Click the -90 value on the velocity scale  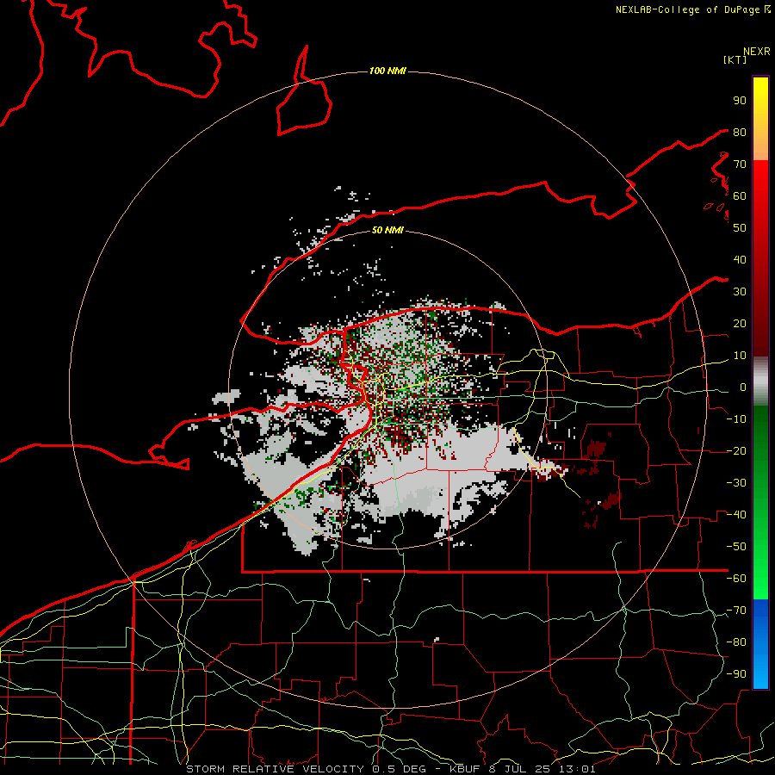pyautogui.click(x=736, y=674)
